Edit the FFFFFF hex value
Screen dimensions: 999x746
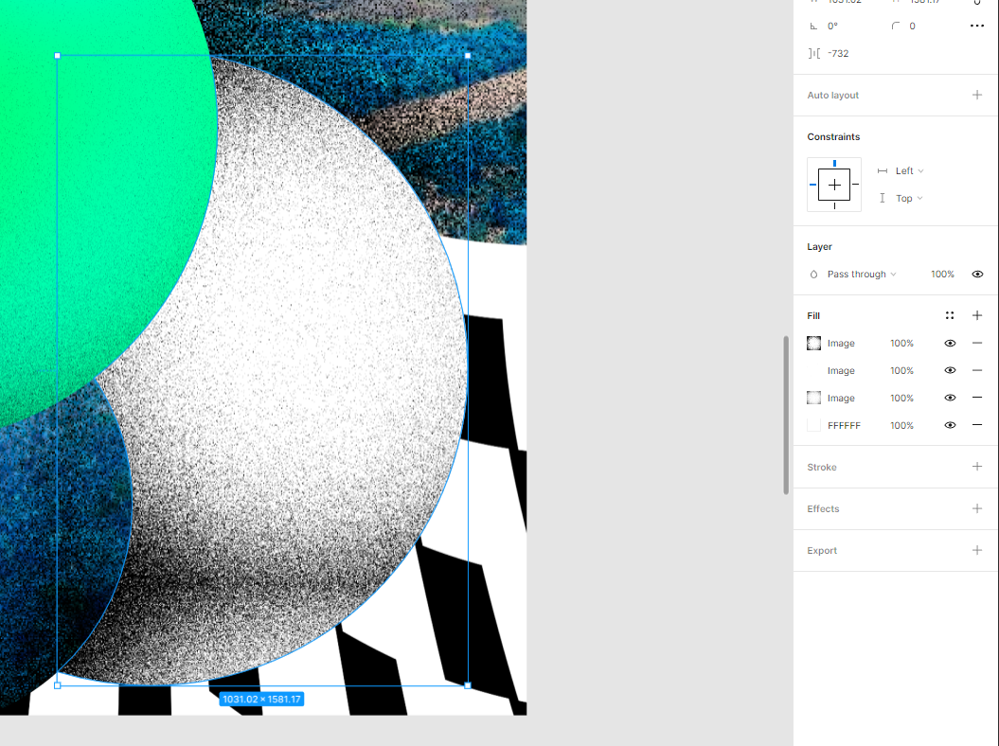(x=844, y=426)
